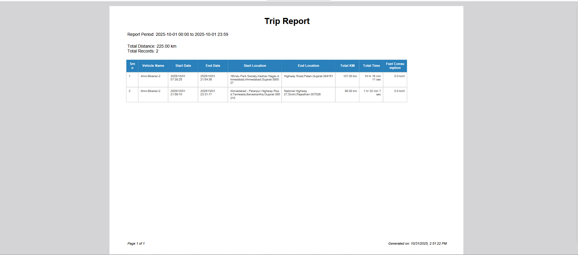Select the Report Period text line
This screenshot has height=255, width=578.
(x=178, y=35)
